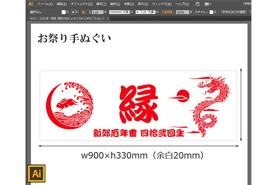277x185 pixels.
Task: Click the white fill color swatch
Action: tap(63, 12)
